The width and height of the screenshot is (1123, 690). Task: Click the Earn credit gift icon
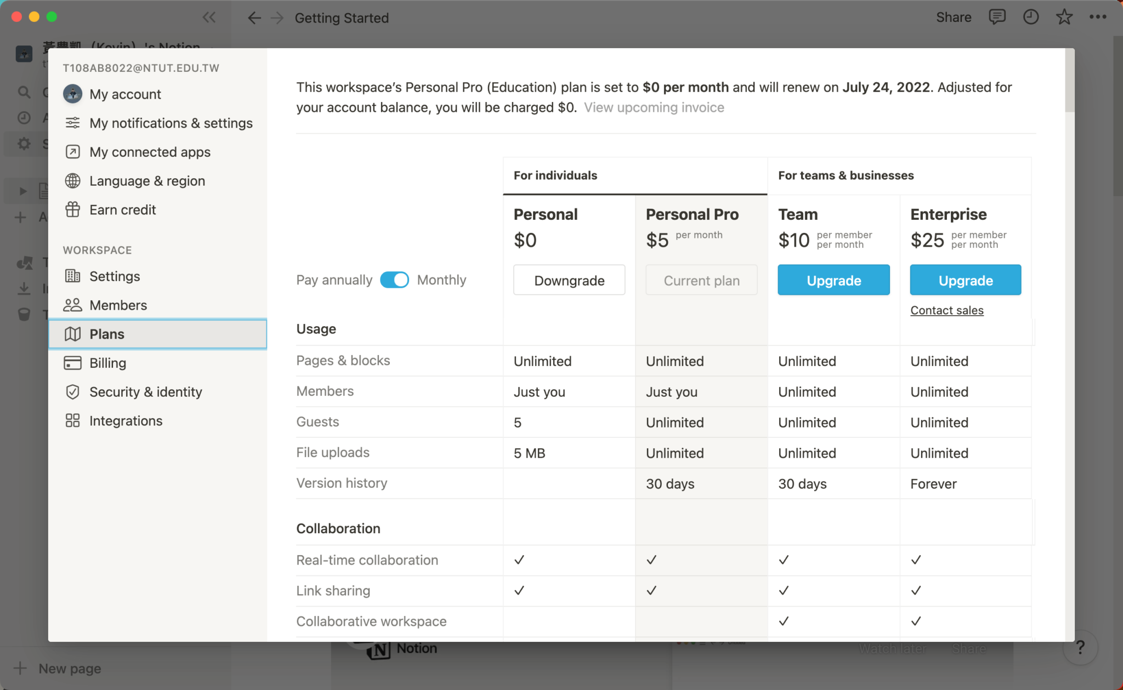[72, 209]
